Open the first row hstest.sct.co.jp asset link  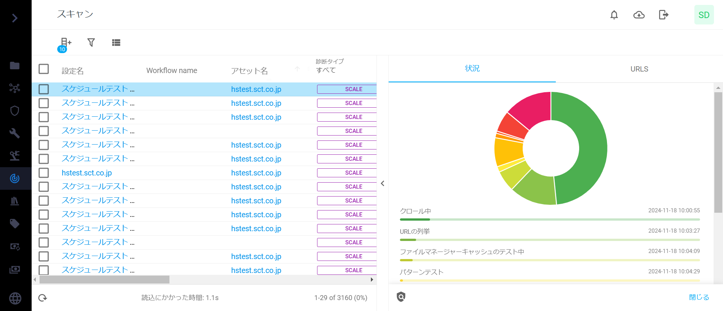pos(256,89)
